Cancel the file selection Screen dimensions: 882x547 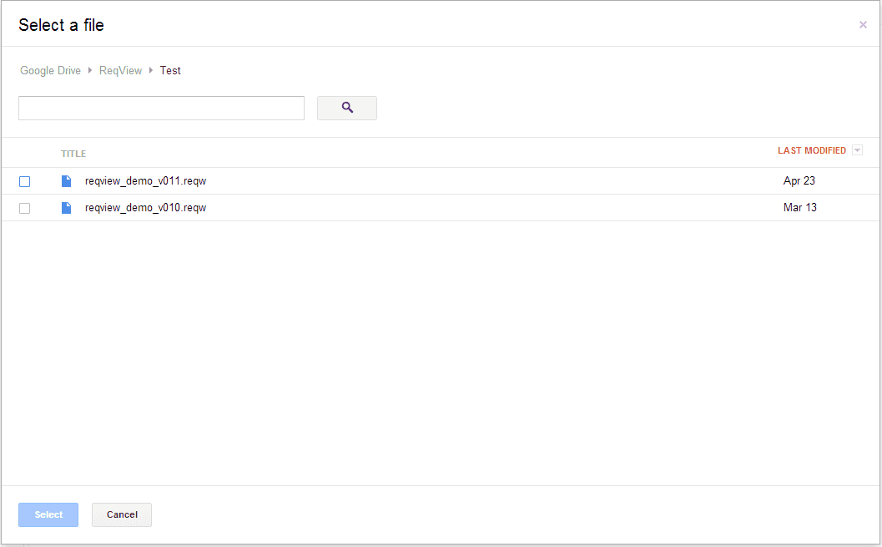point(122,514)
